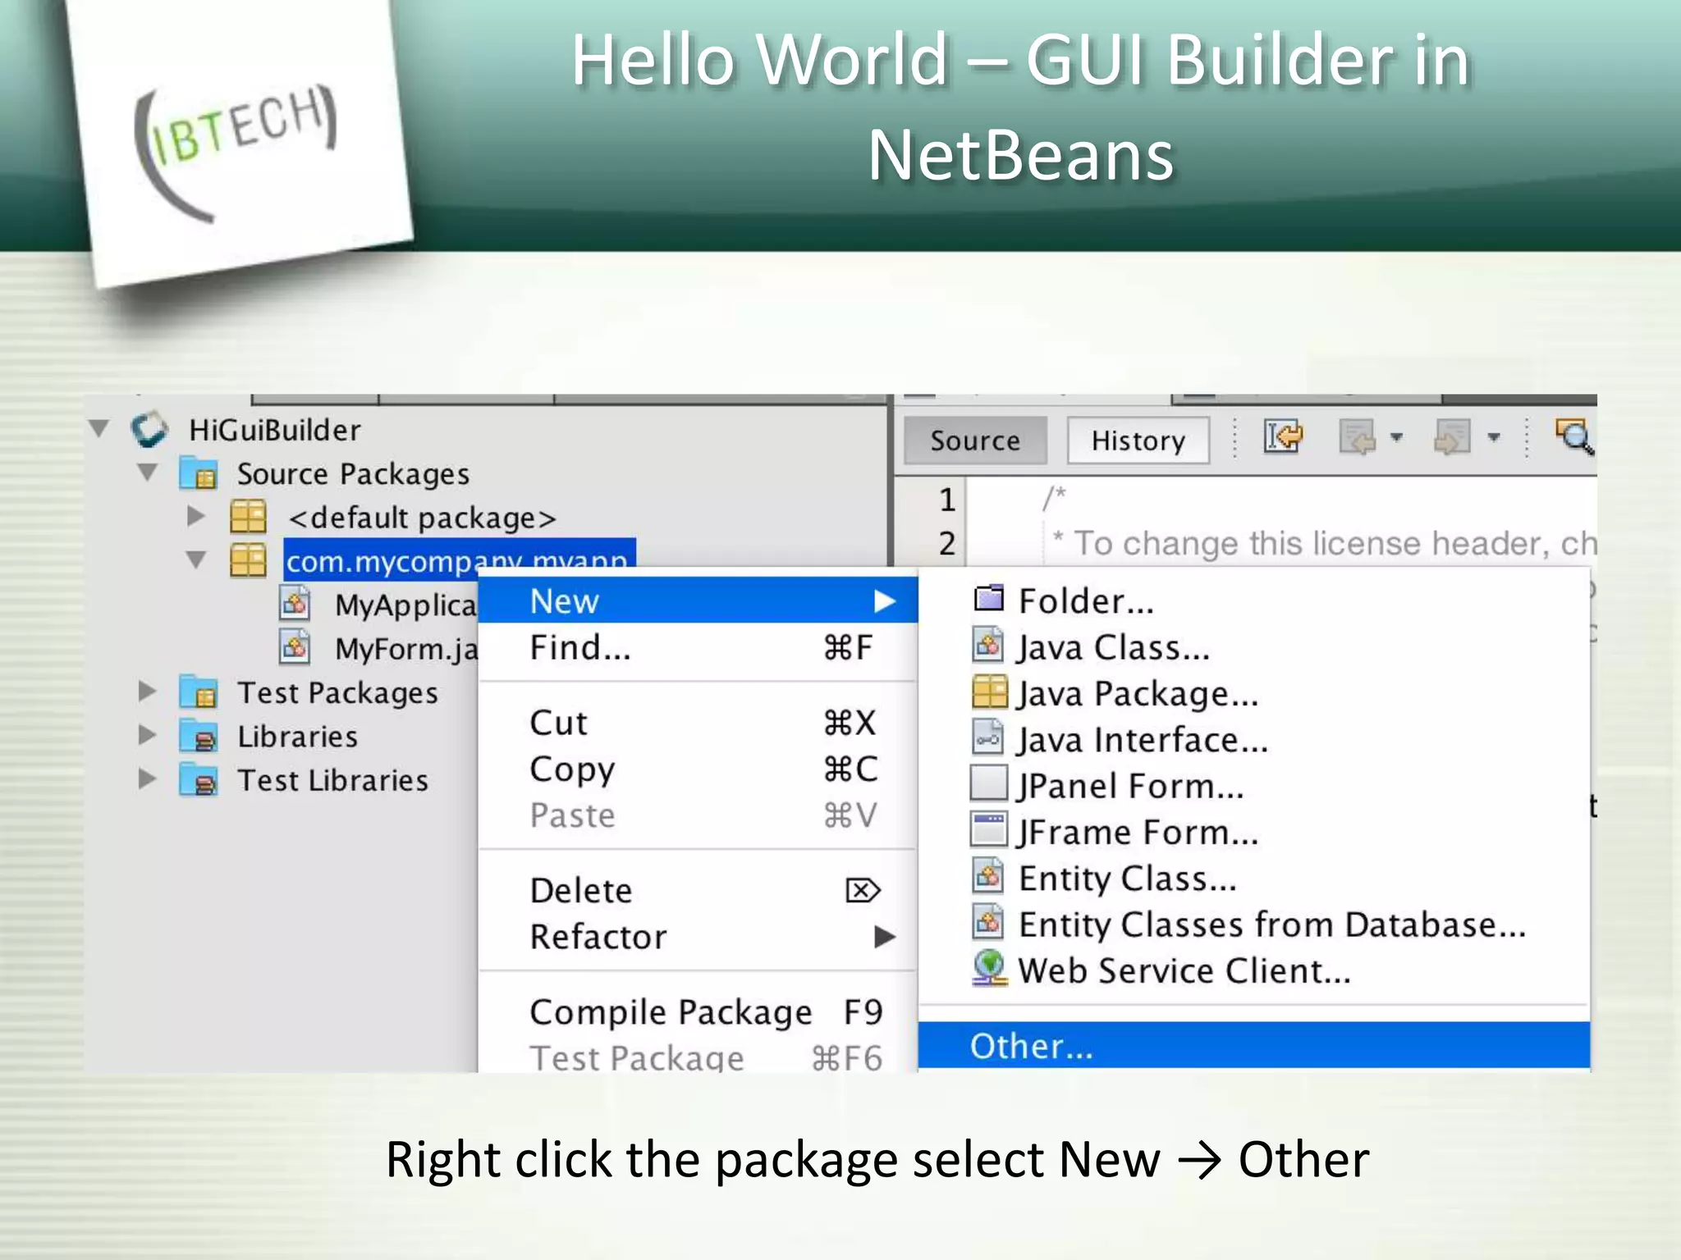Collapse the HiGuiBuilder project node
This screenshot has height=1260, width=1681.
point(99,428)
